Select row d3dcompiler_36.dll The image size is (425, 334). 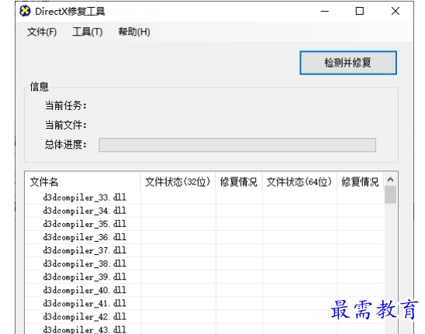pos(205,237)
